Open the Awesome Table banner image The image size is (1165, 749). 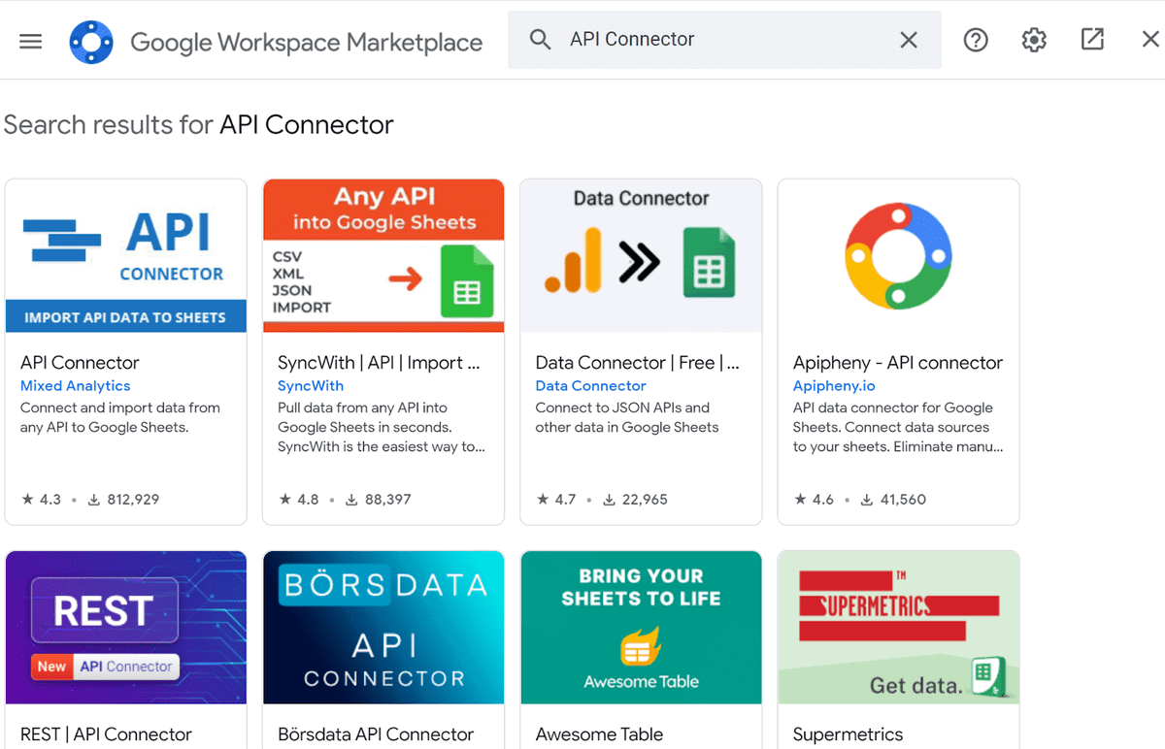tap(641, 628)
